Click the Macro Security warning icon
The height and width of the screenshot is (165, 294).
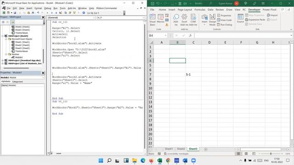click(x=167, y=24)
